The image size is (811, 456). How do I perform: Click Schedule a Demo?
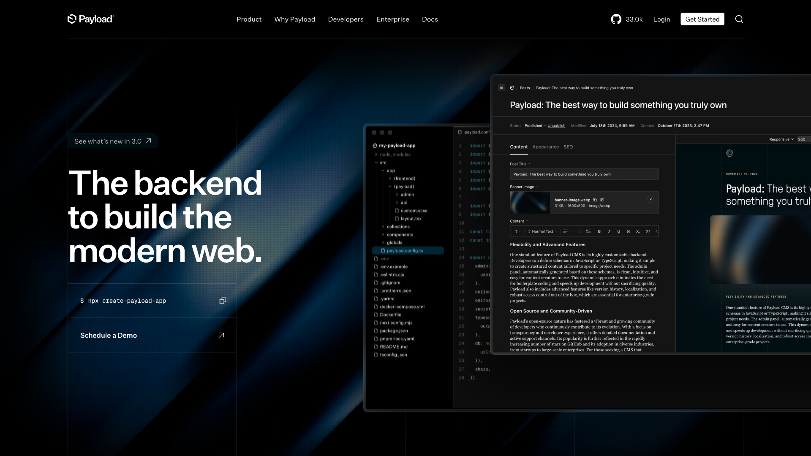click(152, 335)
